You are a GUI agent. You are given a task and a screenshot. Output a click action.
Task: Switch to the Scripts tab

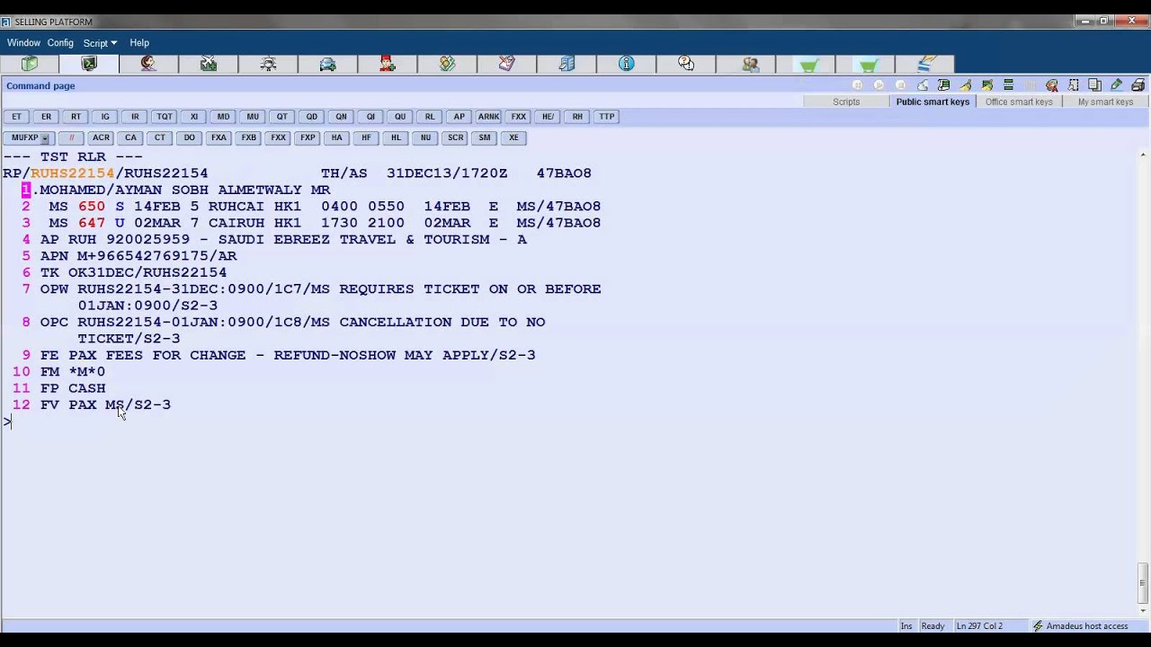846,102
